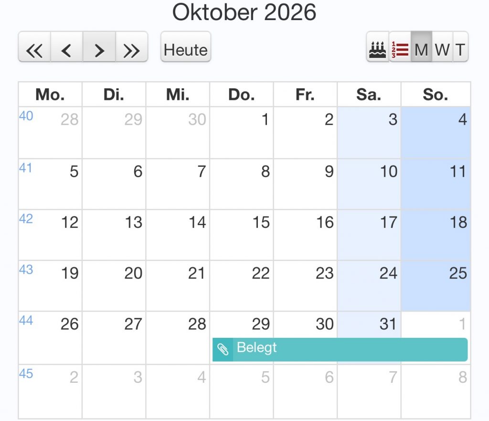
Task: Click the Oktober 2026 title
Action: click(244, 12)
